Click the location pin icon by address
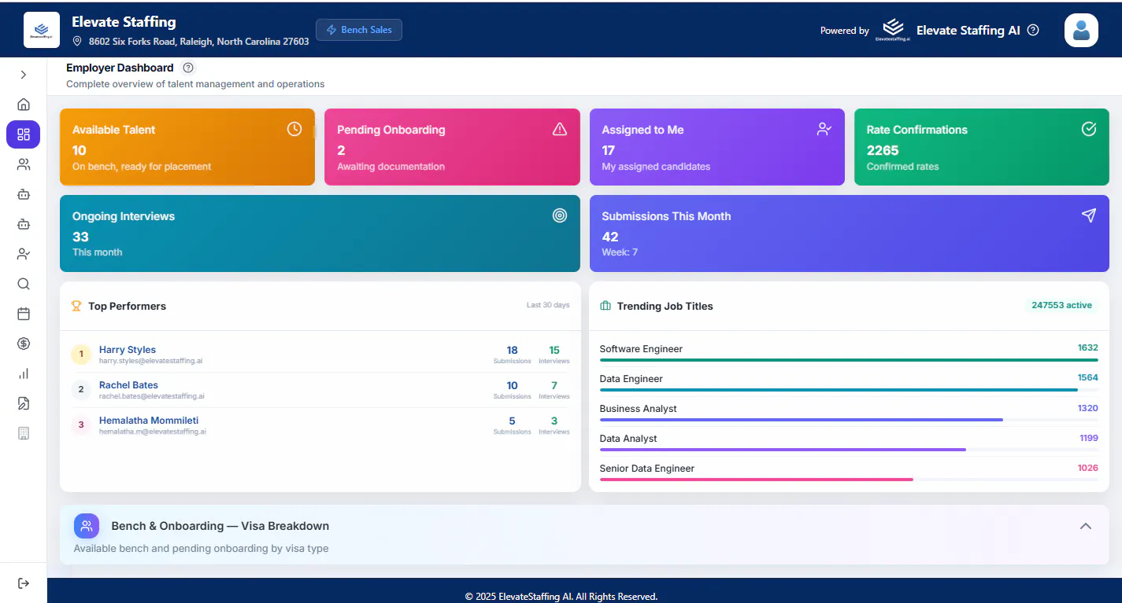Screen dimensions: 1122x603 tap(77, 41)
